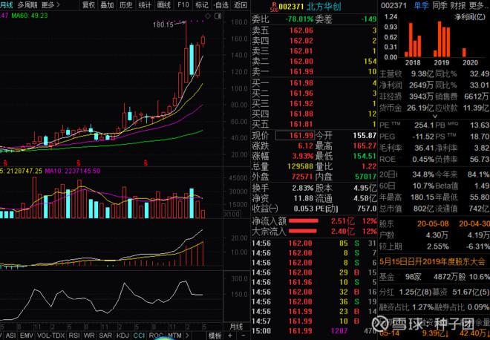Click the 买四 161.88 bid row
Screen dimensions: 490x340
click(x=314, y=114)
